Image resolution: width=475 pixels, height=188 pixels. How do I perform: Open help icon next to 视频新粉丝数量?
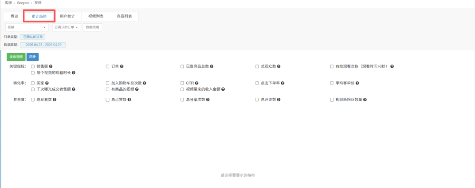click(x=365, y=100)
